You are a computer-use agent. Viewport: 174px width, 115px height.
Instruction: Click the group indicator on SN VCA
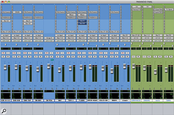click(52, 60)
